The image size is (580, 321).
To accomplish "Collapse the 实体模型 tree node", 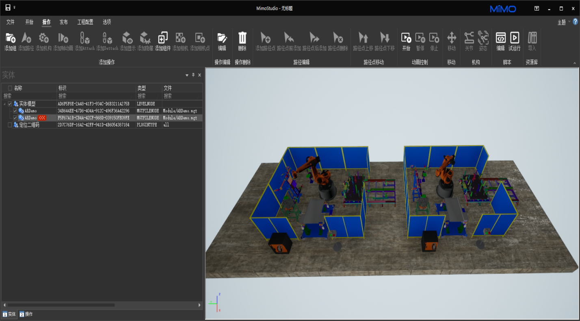I will 4,104.
